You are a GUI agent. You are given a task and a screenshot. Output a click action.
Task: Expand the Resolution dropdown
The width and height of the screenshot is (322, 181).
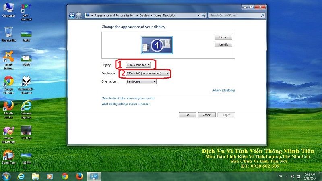pyautogui.click(x=147, y=73)
